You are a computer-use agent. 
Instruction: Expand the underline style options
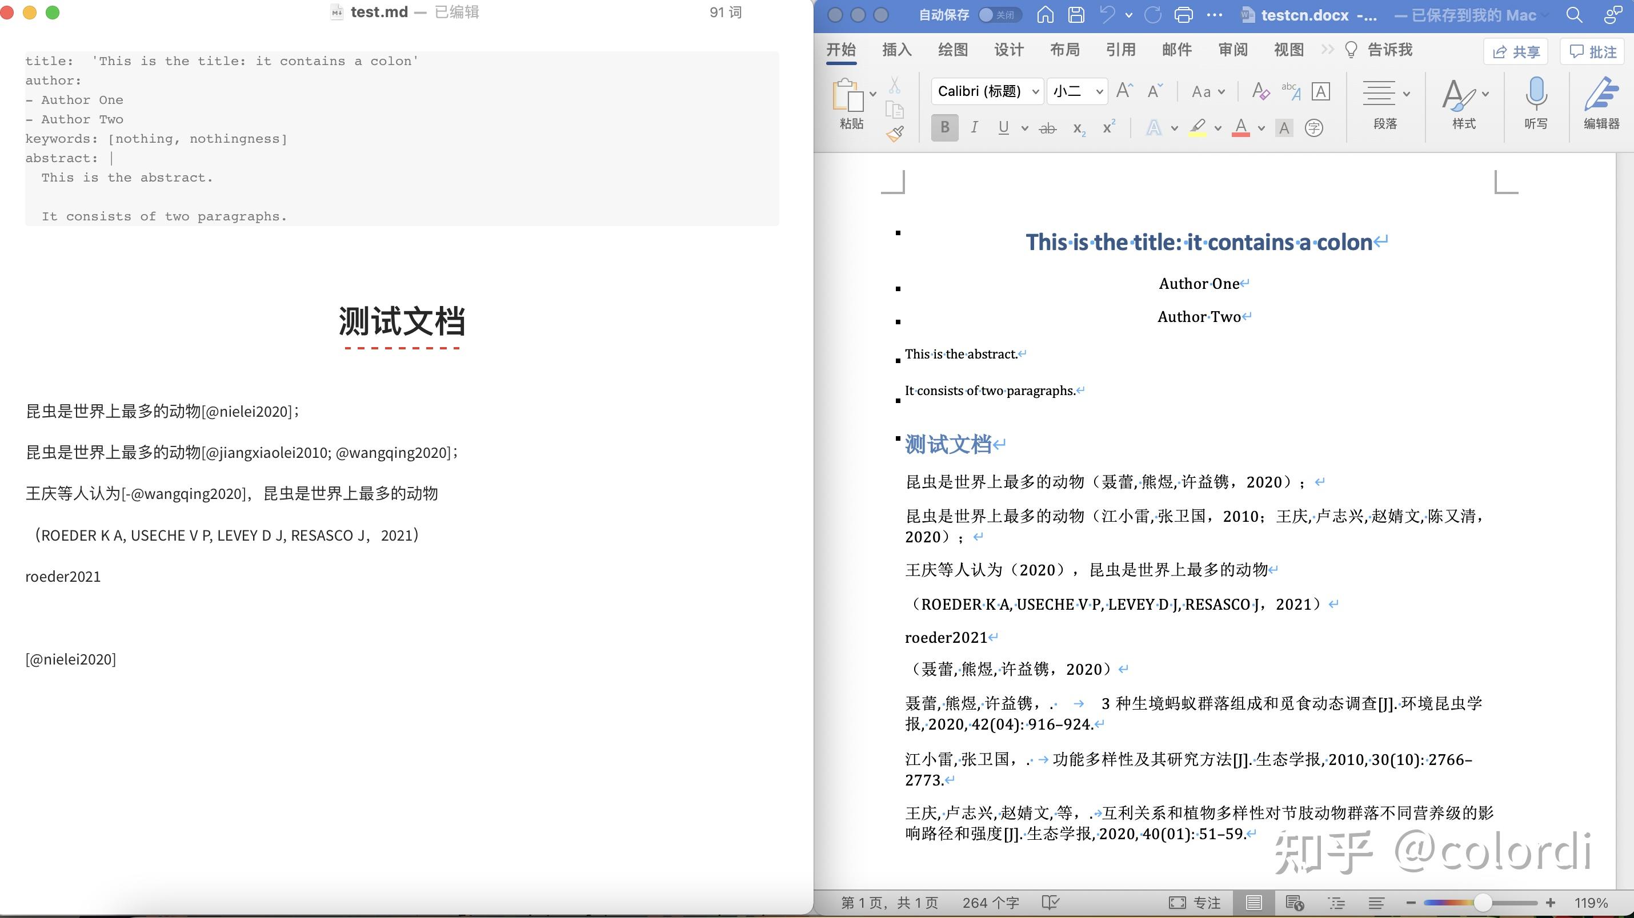[x=1026, y=128]
